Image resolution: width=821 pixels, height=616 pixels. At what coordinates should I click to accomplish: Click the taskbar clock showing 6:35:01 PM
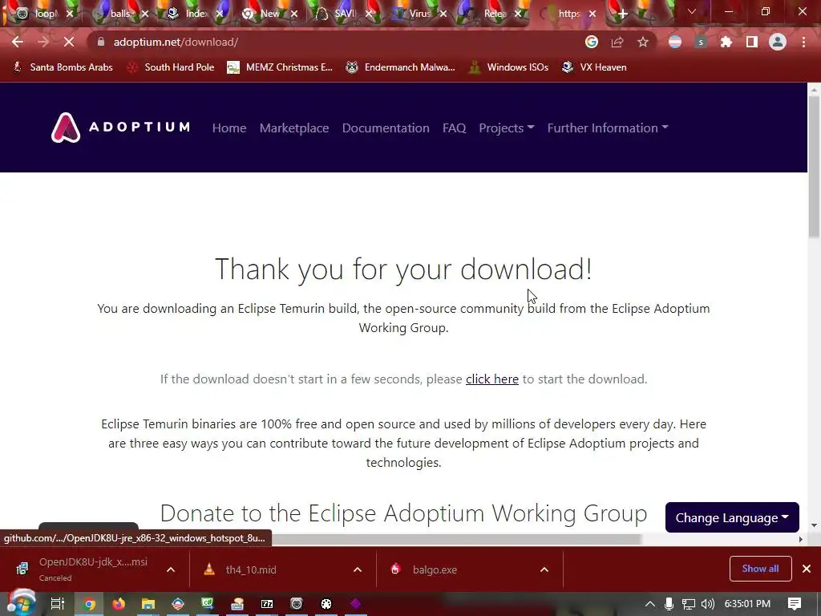pyautogui.click(x=747, y=603)
